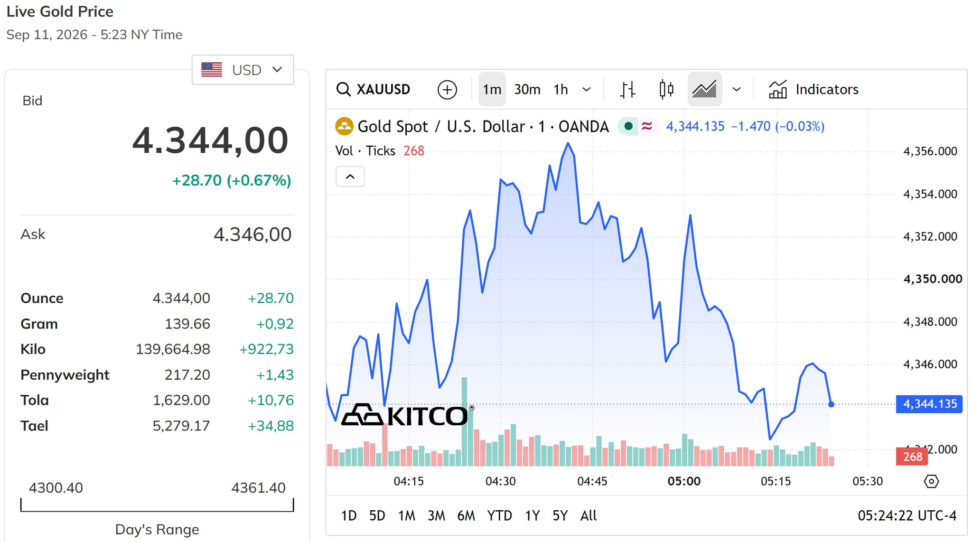Open the USD currency dropdown
The height and width of the screenshot is (542, 972).
coord(243,70)
